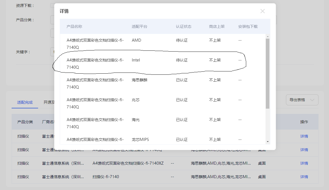
Task: Click 待认证 status in AMD row
Action: [182, 40]
